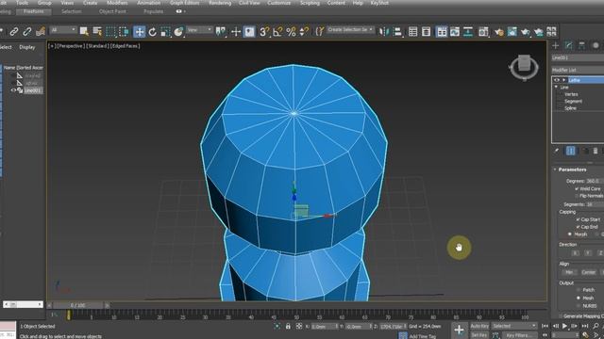The height and width of the screenshot is (339, 604).
Task: Open the Modifiers menu
Action: click(x=117, y=3)
